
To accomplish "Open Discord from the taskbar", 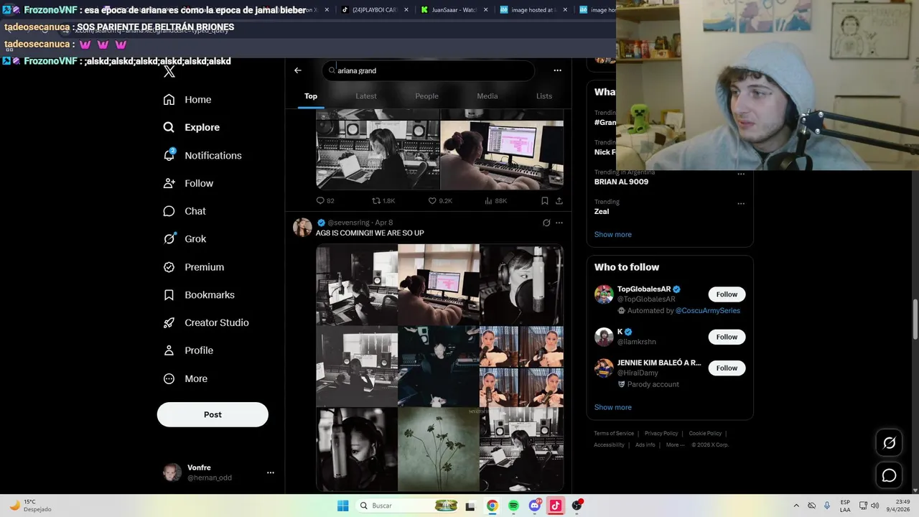I will (x=535, y=506).
